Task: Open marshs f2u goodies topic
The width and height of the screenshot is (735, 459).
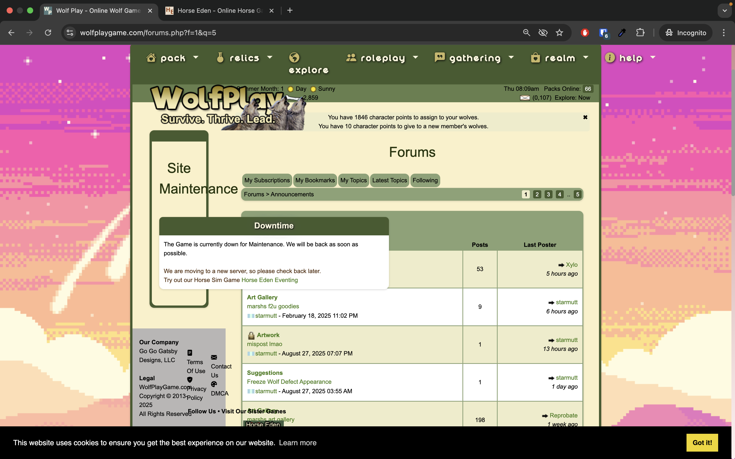Action: coord(273,306)
